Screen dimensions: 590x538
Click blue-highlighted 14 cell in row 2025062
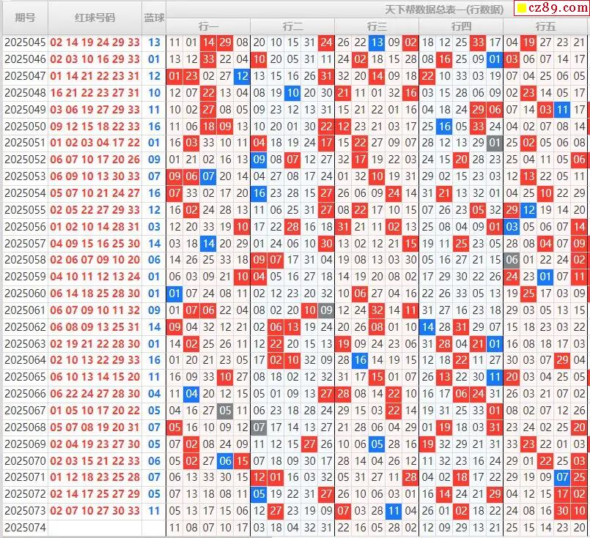[x=427, y=327]
